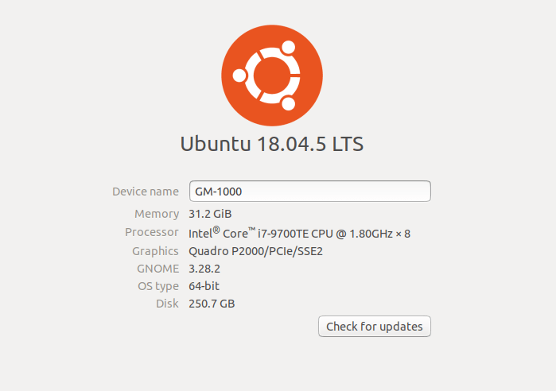Click the Memory label
Screen dimensions: 556x391
(x=157, y=214)
